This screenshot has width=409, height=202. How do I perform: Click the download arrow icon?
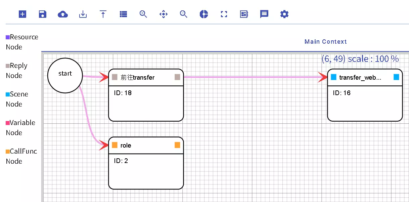coord(83,14)
